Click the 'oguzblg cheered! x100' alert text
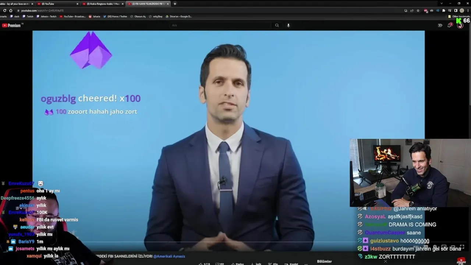 tap(91, 98)
